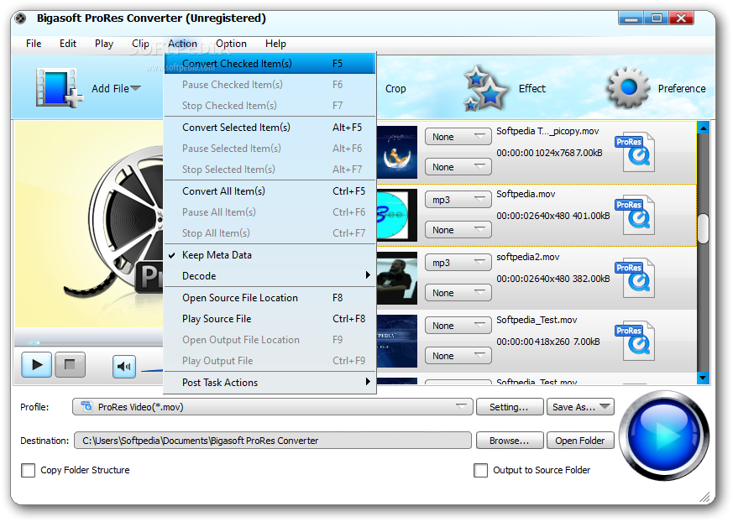733x522 pixels.
Task: Toggle the Keep Meta Data option
Action: coord(270,254)
